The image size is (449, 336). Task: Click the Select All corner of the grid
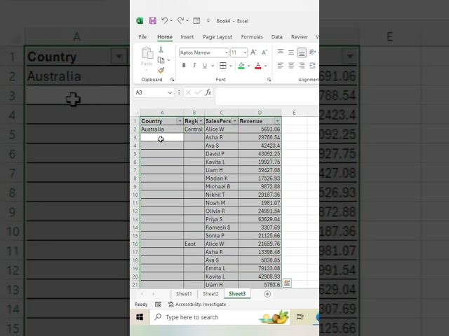pos(136,113)
